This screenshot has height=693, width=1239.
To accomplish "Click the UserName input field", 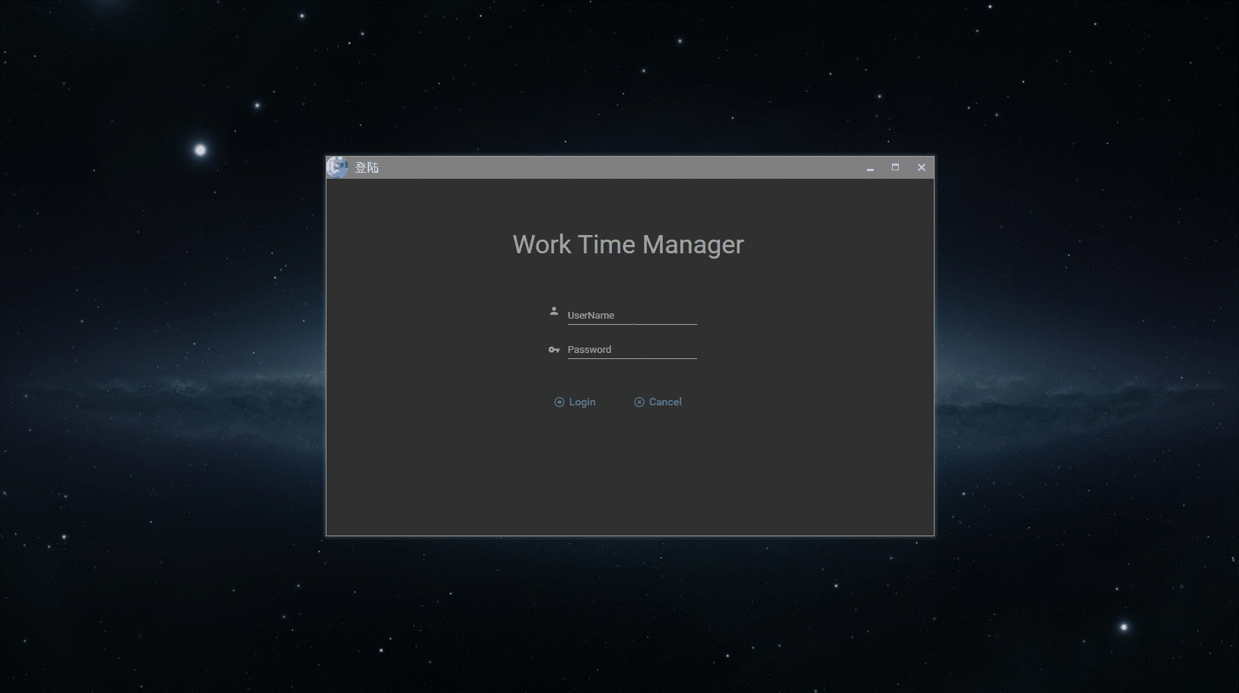I will (x=632, y=315).
